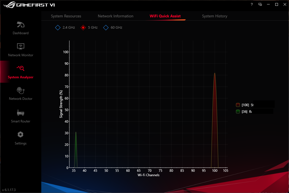The width and height of the screenshot is (289, 193).
Task: Switch to mini window mode icon
Action: click(260, 4)
